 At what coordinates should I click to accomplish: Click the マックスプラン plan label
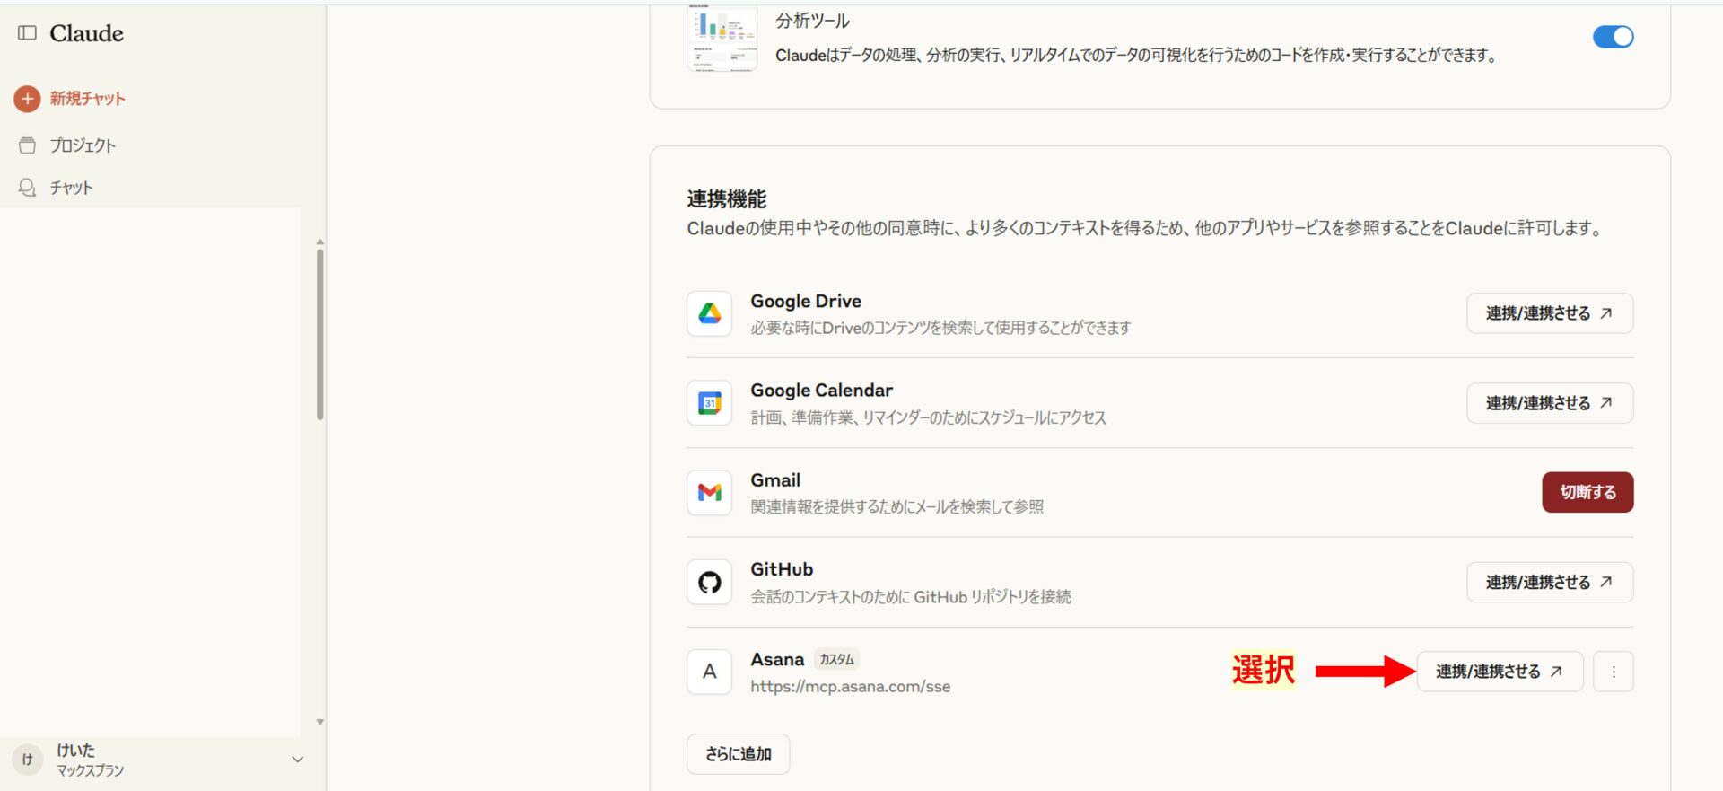click(x=91, y=771)
